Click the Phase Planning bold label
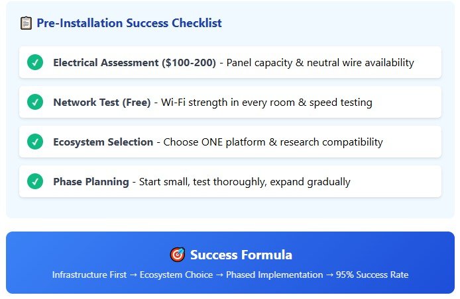This screenshot has height=299, width=460. 91,181
